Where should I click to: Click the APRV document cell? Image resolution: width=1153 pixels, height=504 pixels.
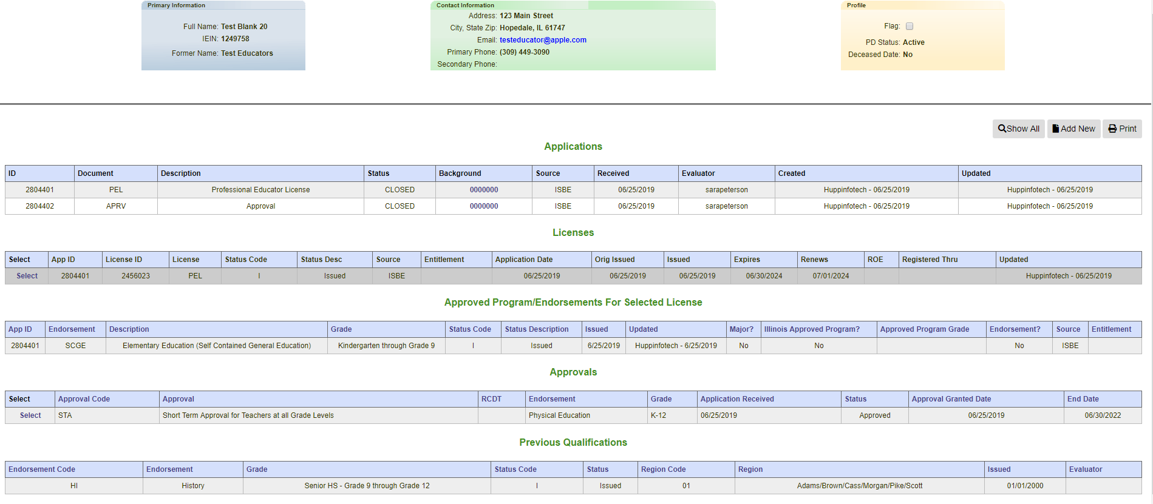coord(116,206)
